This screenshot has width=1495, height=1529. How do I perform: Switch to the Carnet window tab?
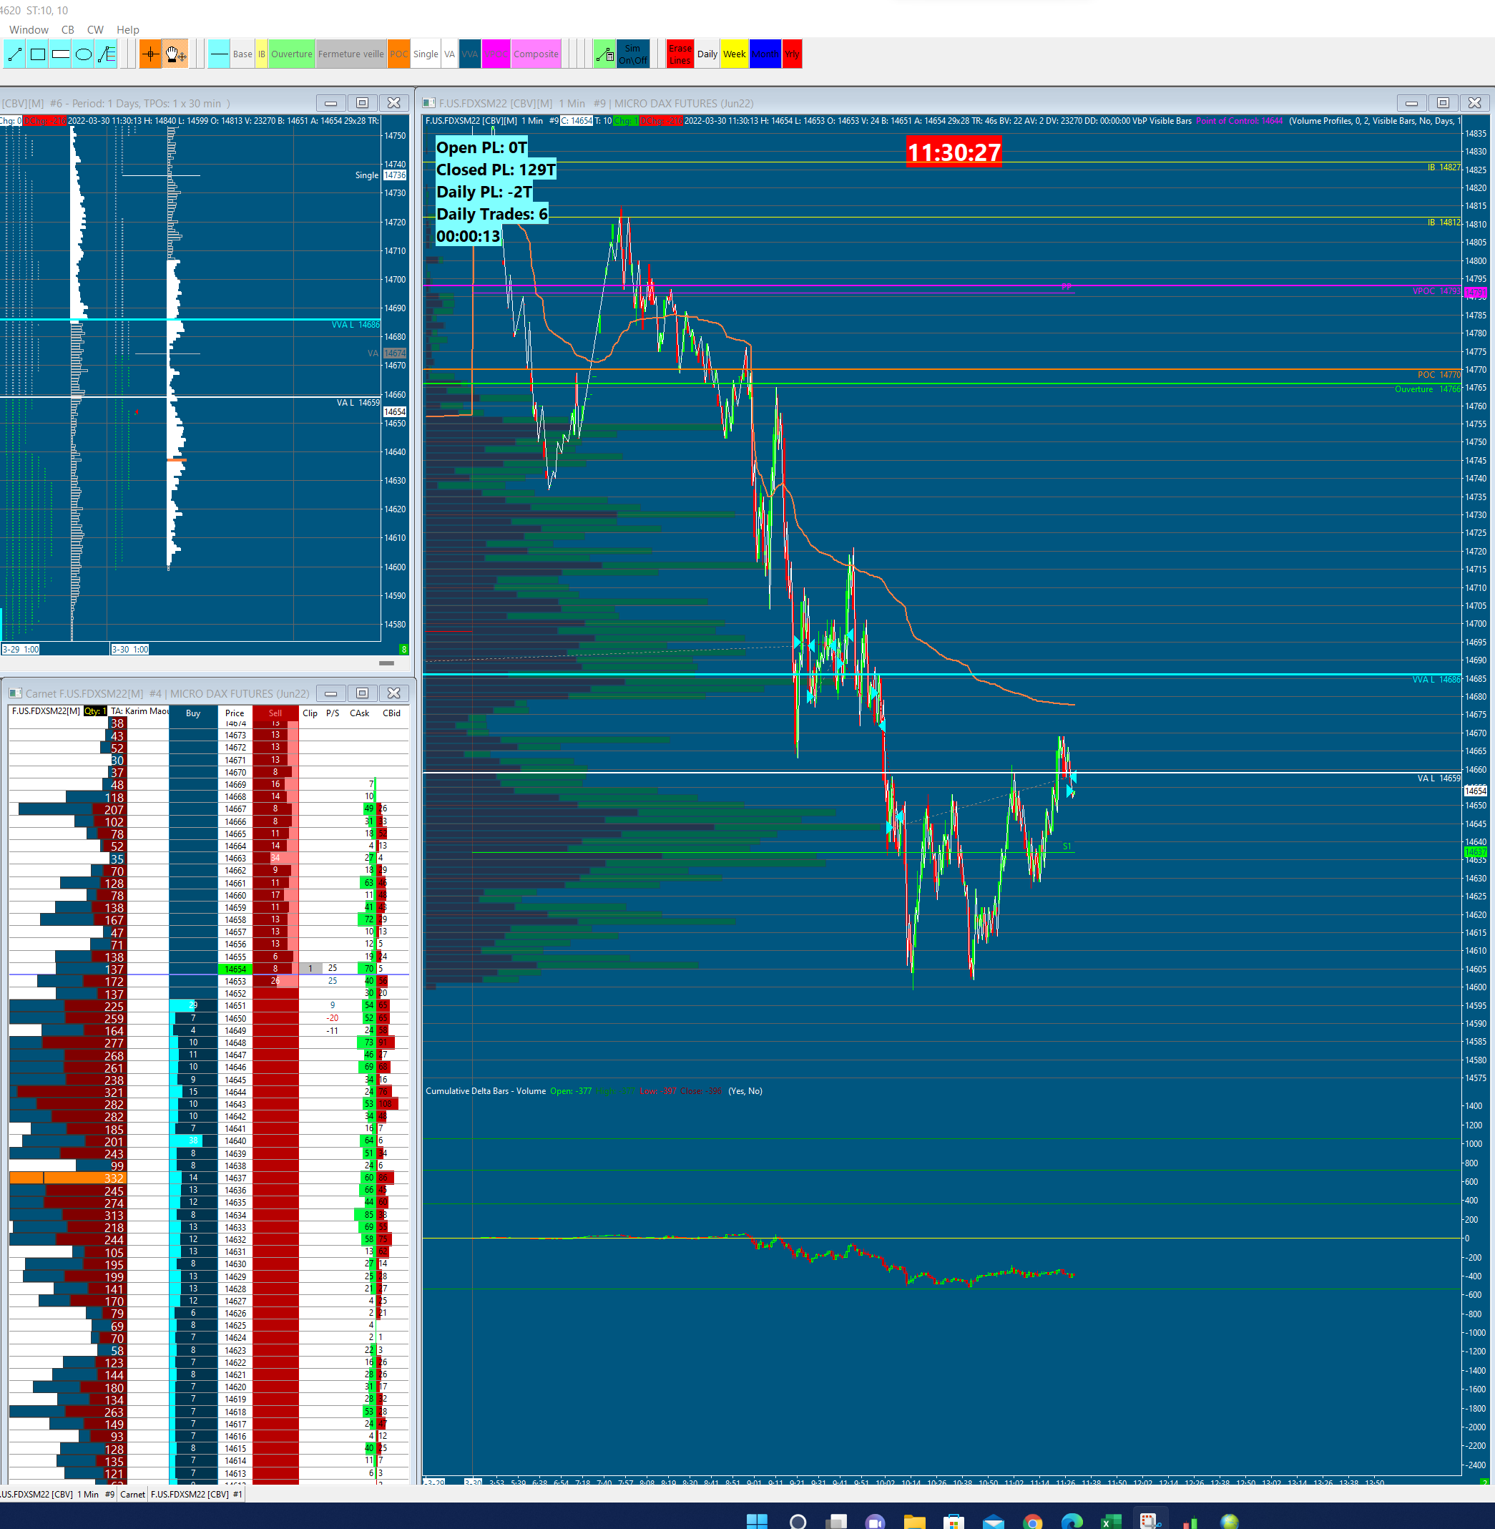point(133,1495)
